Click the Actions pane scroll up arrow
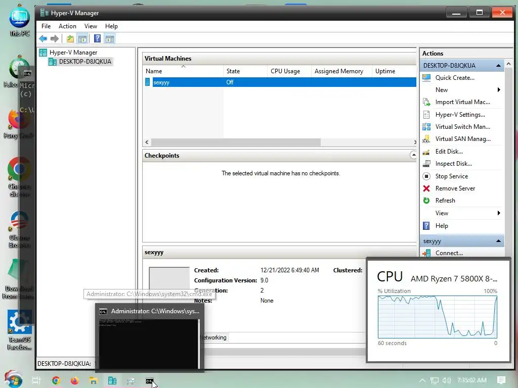Image resolution: width=518 pixels, height=388 pixels. [509, 64]
